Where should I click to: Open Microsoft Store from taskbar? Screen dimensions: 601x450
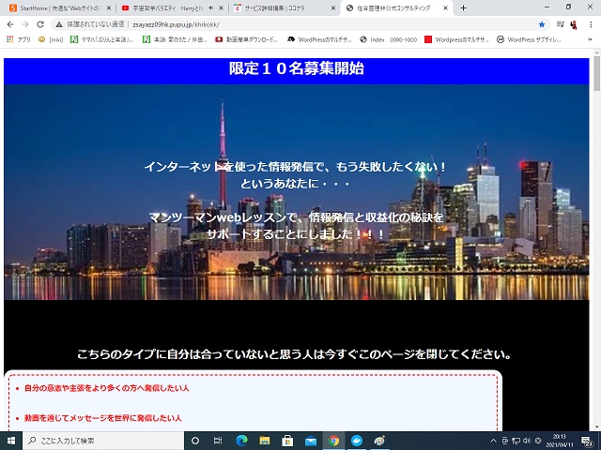(287, 441)
